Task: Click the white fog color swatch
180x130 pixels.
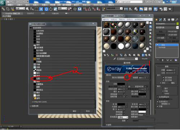Action: (142, 112)
